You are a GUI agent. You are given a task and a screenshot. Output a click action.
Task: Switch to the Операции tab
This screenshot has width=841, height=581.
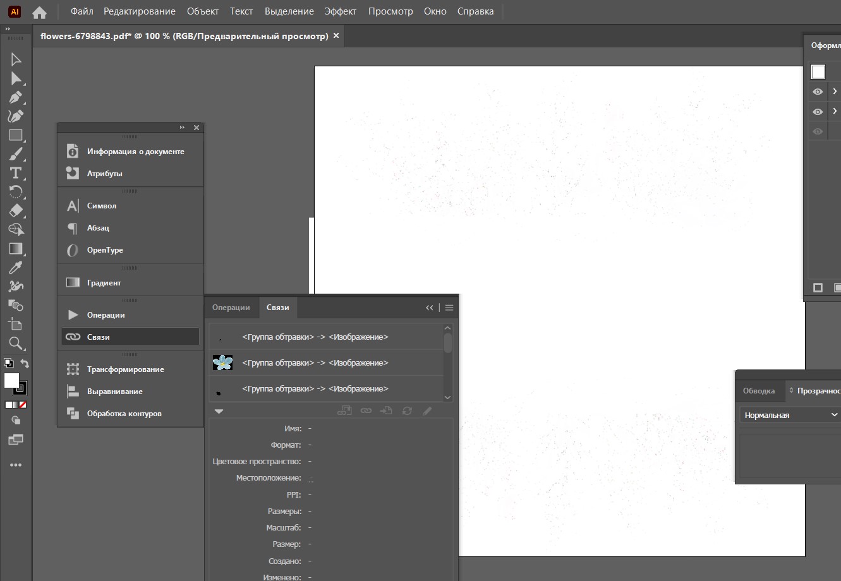click(x=231, y=308)
